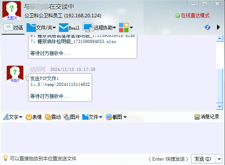This screenshot has height=165, width=225.
Task: Click the 远程协助 monitor icon
Action: click(x=88, y=28)
